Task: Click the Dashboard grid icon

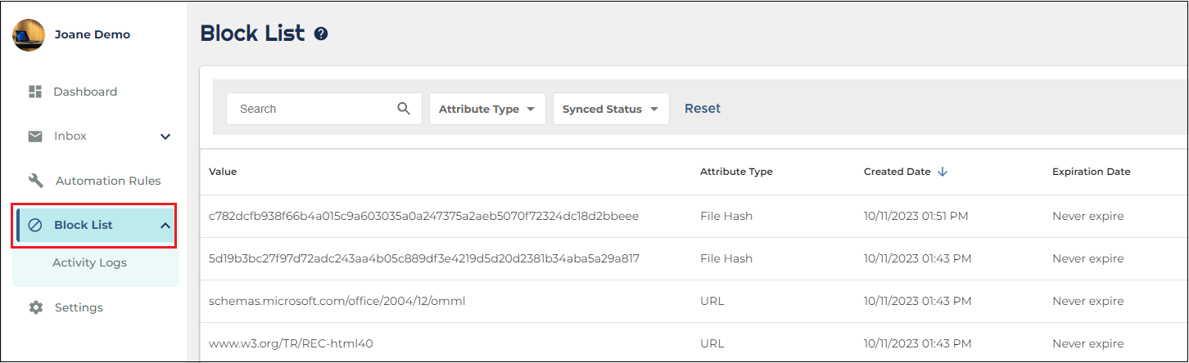Action: pos(35,92)
